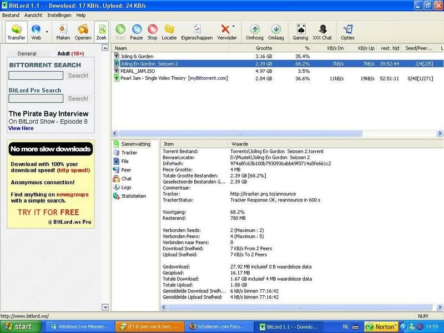Click the Joling & Gorden torrent status icon
This screenshot has height=333, width=444.
117,57
